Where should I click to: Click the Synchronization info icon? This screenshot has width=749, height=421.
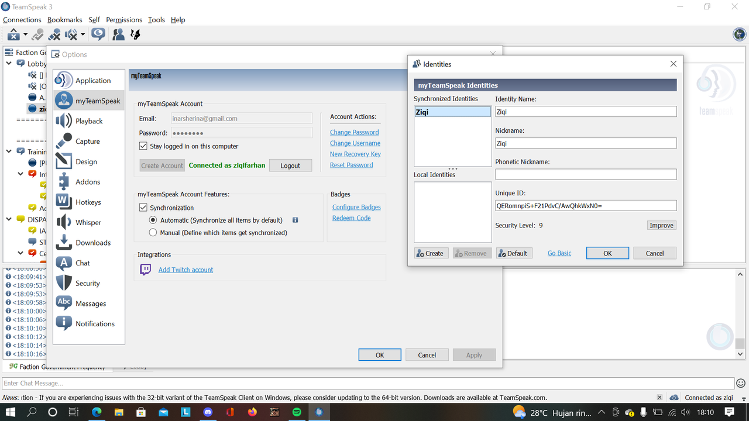pyautogui.click(x=295, y=220)
